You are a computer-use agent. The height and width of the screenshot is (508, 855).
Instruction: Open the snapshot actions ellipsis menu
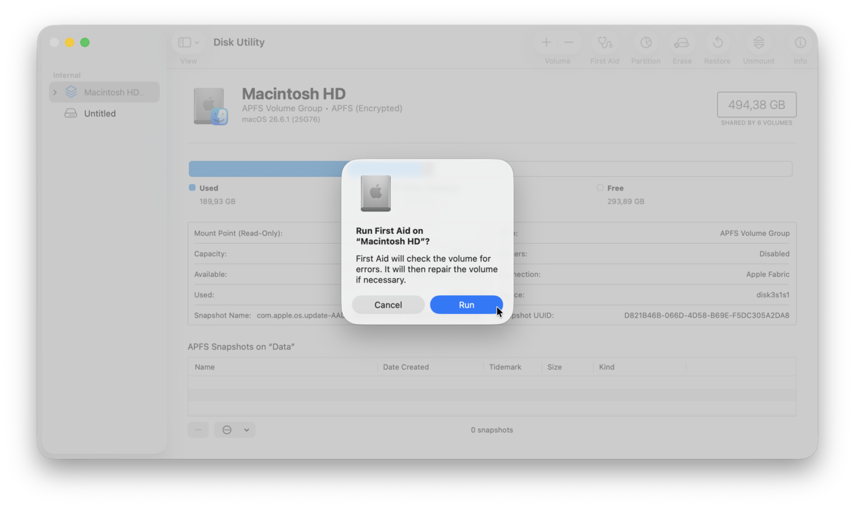pos(227,430)
